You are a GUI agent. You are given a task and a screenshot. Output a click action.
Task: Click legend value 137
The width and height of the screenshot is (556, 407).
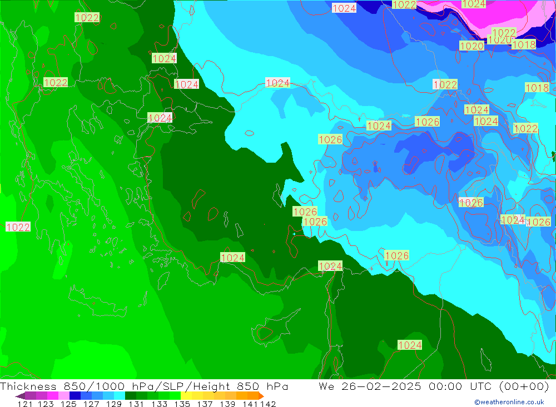pos(205,404)
